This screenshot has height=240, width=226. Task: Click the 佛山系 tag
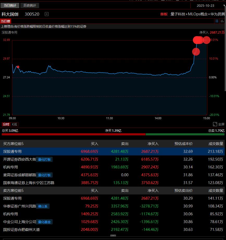(x=43, y=206)
